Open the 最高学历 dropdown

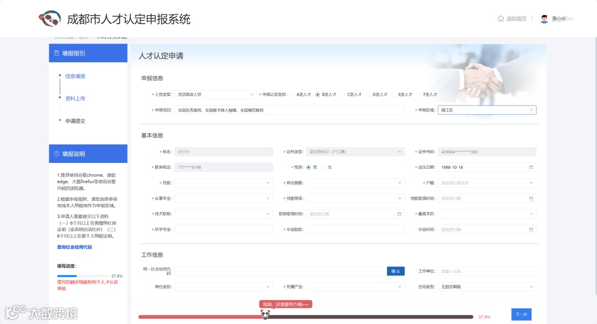pyautogui.click(x=487, y=214)
